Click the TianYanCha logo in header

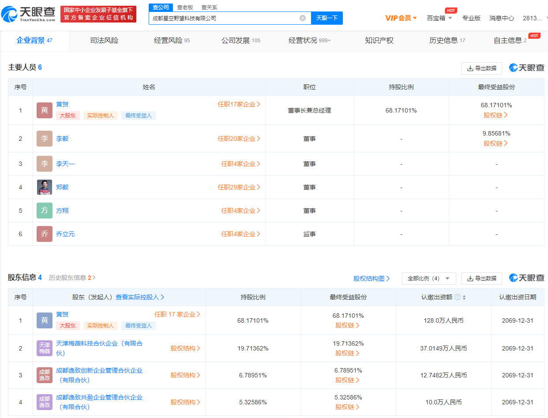(x=29, y=14)
